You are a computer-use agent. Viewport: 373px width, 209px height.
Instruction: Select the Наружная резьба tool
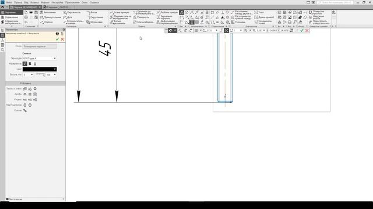tap(316, 17)
